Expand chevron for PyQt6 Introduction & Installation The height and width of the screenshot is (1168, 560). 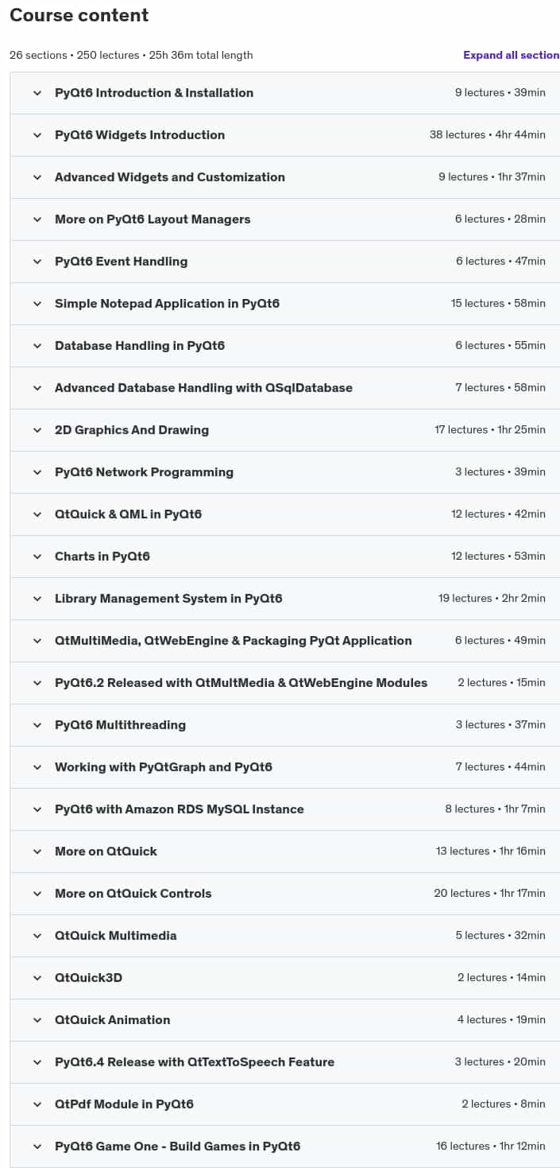[x=37, y=93]
